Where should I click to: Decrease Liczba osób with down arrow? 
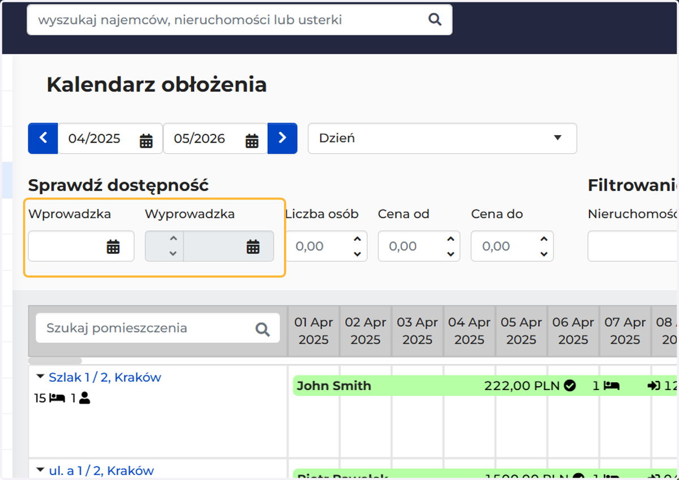pos(357,254)
